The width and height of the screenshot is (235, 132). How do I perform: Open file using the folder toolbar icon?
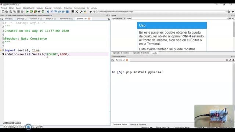7,11
